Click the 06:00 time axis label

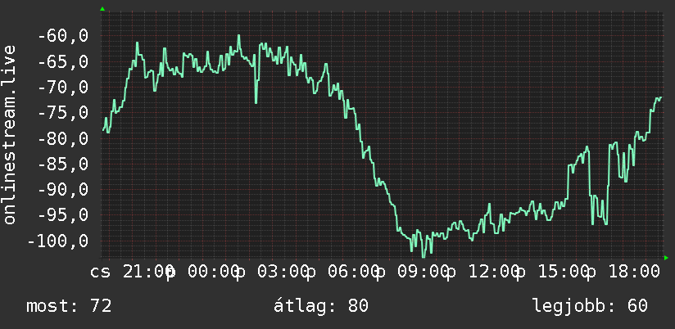pos(354,273)
